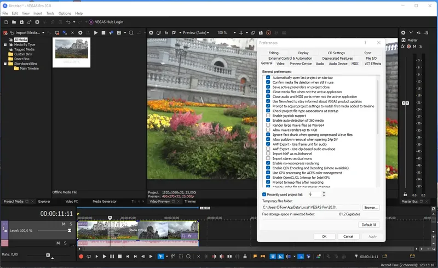Click the timeline Record button
This screenshot has width=438, height=268.
81,256
